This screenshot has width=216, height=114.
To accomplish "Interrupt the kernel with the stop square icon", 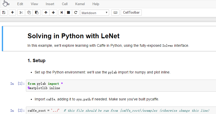I will pos(68,13).
